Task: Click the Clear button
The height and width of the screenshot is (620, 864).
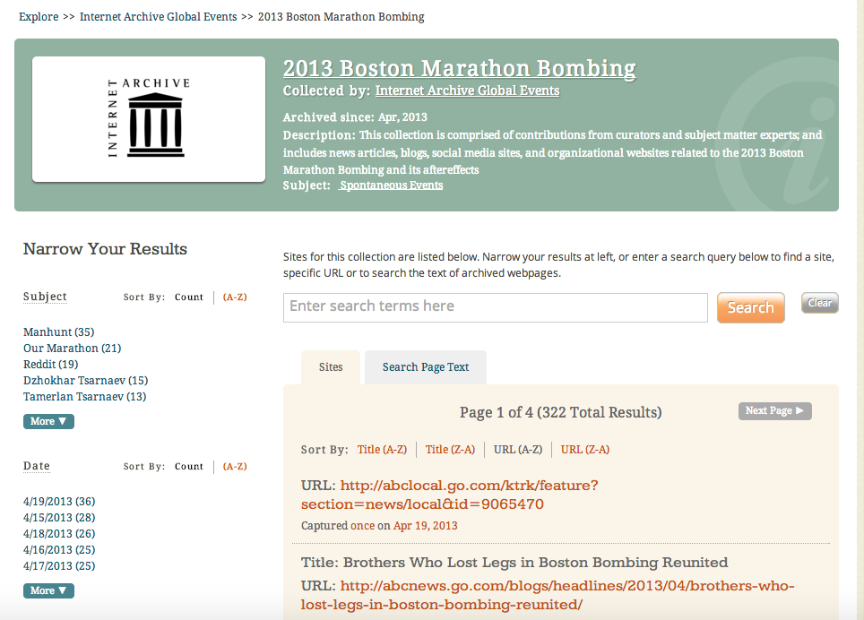Action: pyautogui.click(x=819, y=303)
